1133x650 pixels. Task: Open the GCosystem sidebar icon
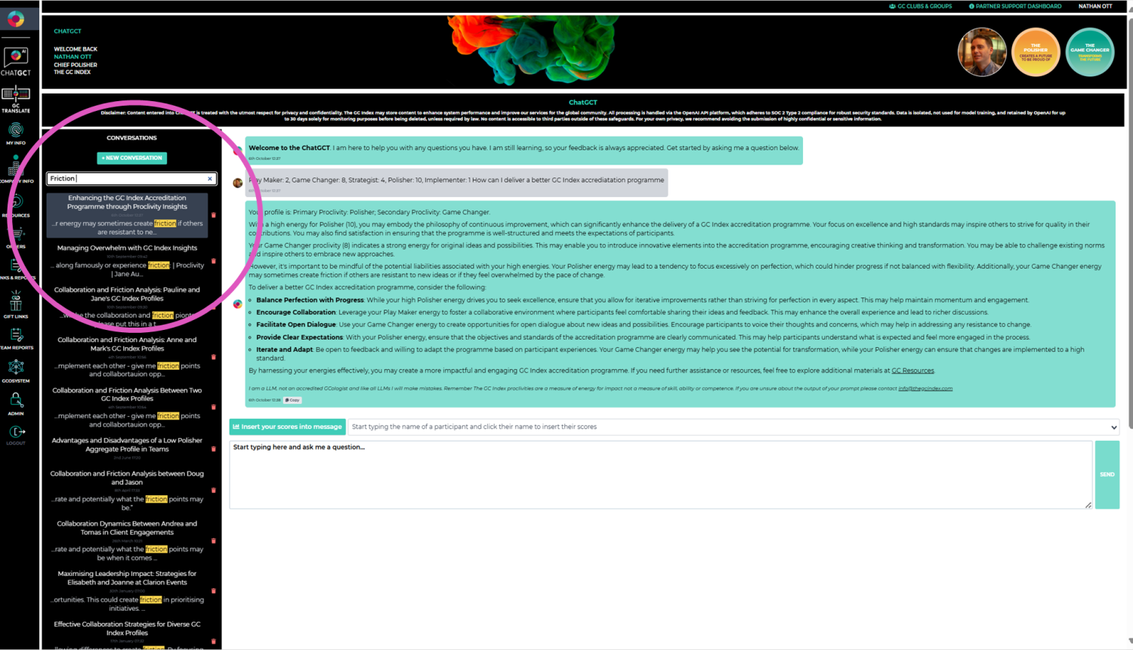click(x=16, y=370)
